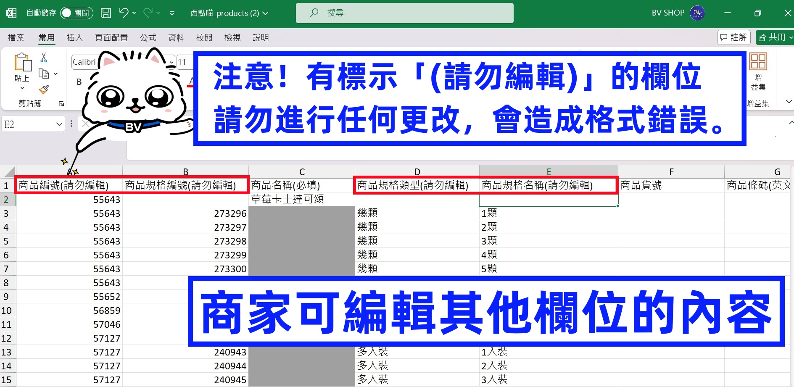
Task: Open the 插入 Insert tab
Action: (x=75, y=38)
